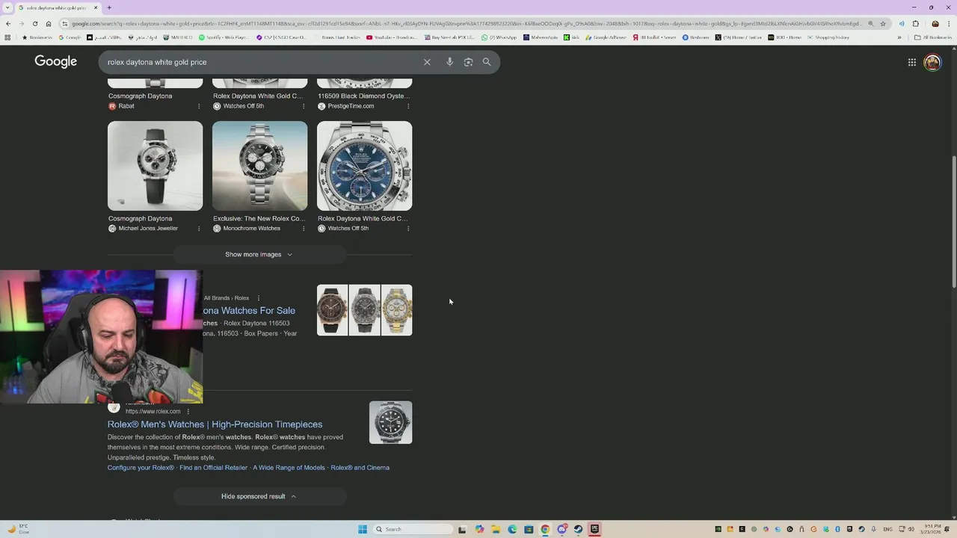
Task: Open the watch thumbnail beside Rolex® Men's Watches
Action: [390, 422]
